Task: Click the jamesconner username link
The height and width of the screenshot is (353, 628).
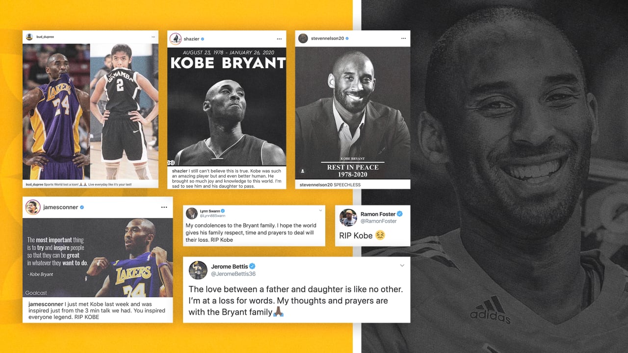Action: (x=60, y=207)
